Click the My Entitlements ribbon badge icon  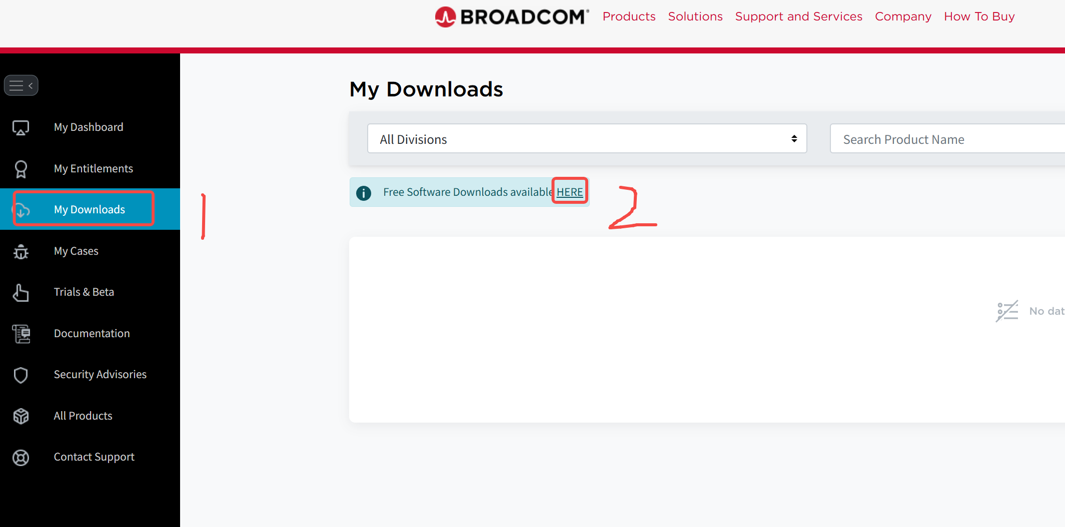pyautogui.click(x=21, y=169)
